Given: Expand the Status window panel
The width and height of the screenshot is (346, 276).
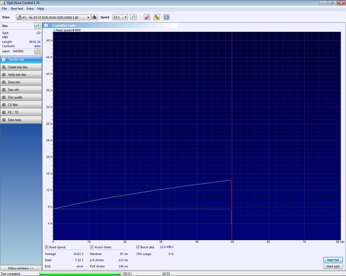Looking at the screenshot, I should point(21,268).
